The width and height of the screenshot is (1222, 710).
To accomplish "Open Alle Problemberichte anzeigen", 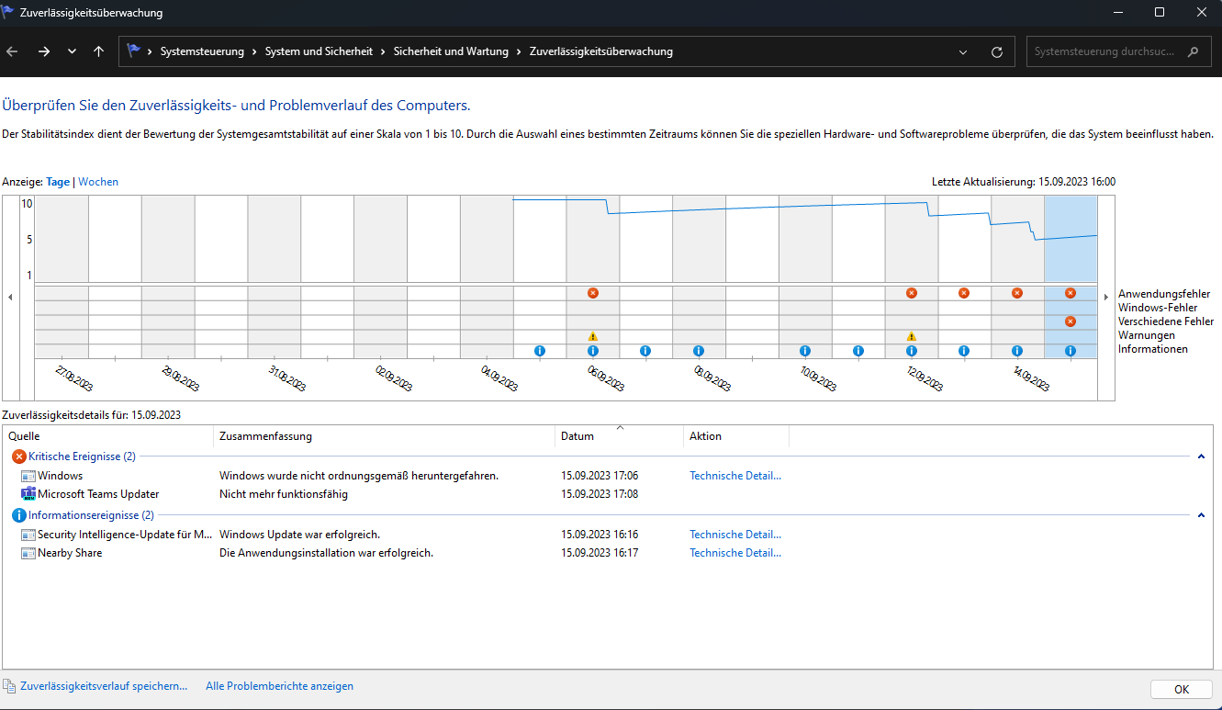I will pos(279,686).
